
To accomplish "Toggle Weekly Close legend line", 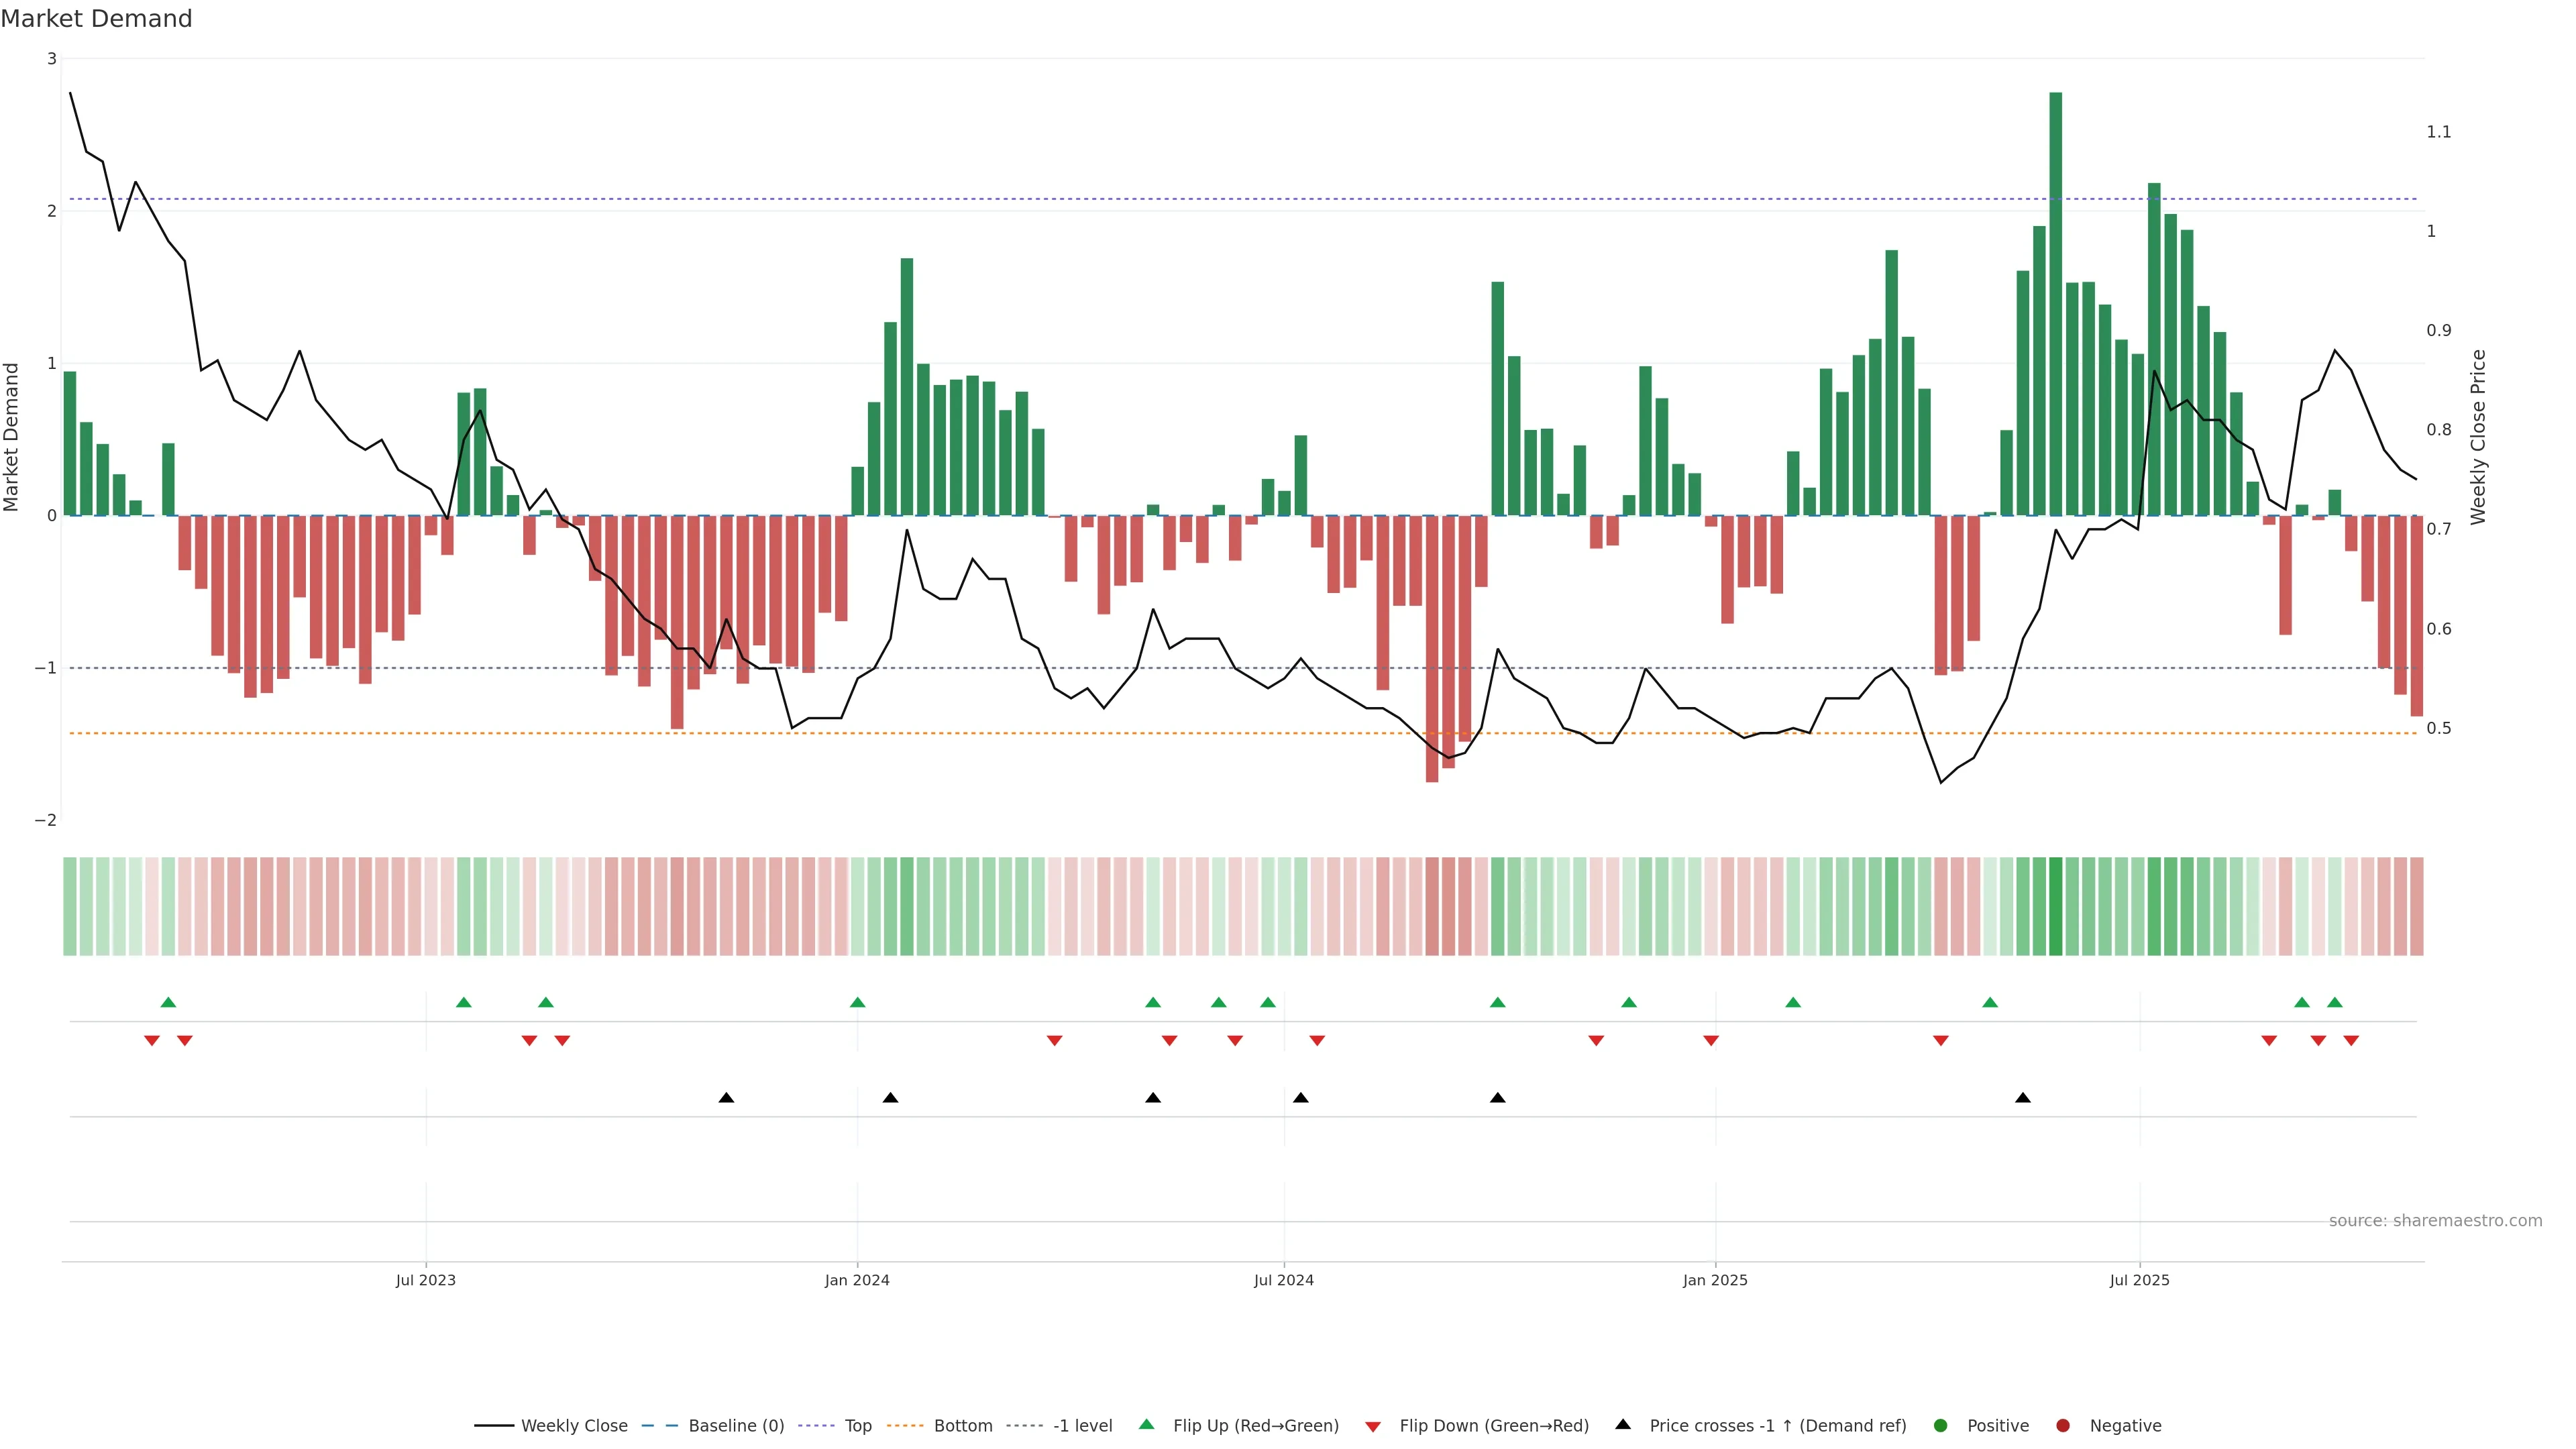I will 550,1426.
